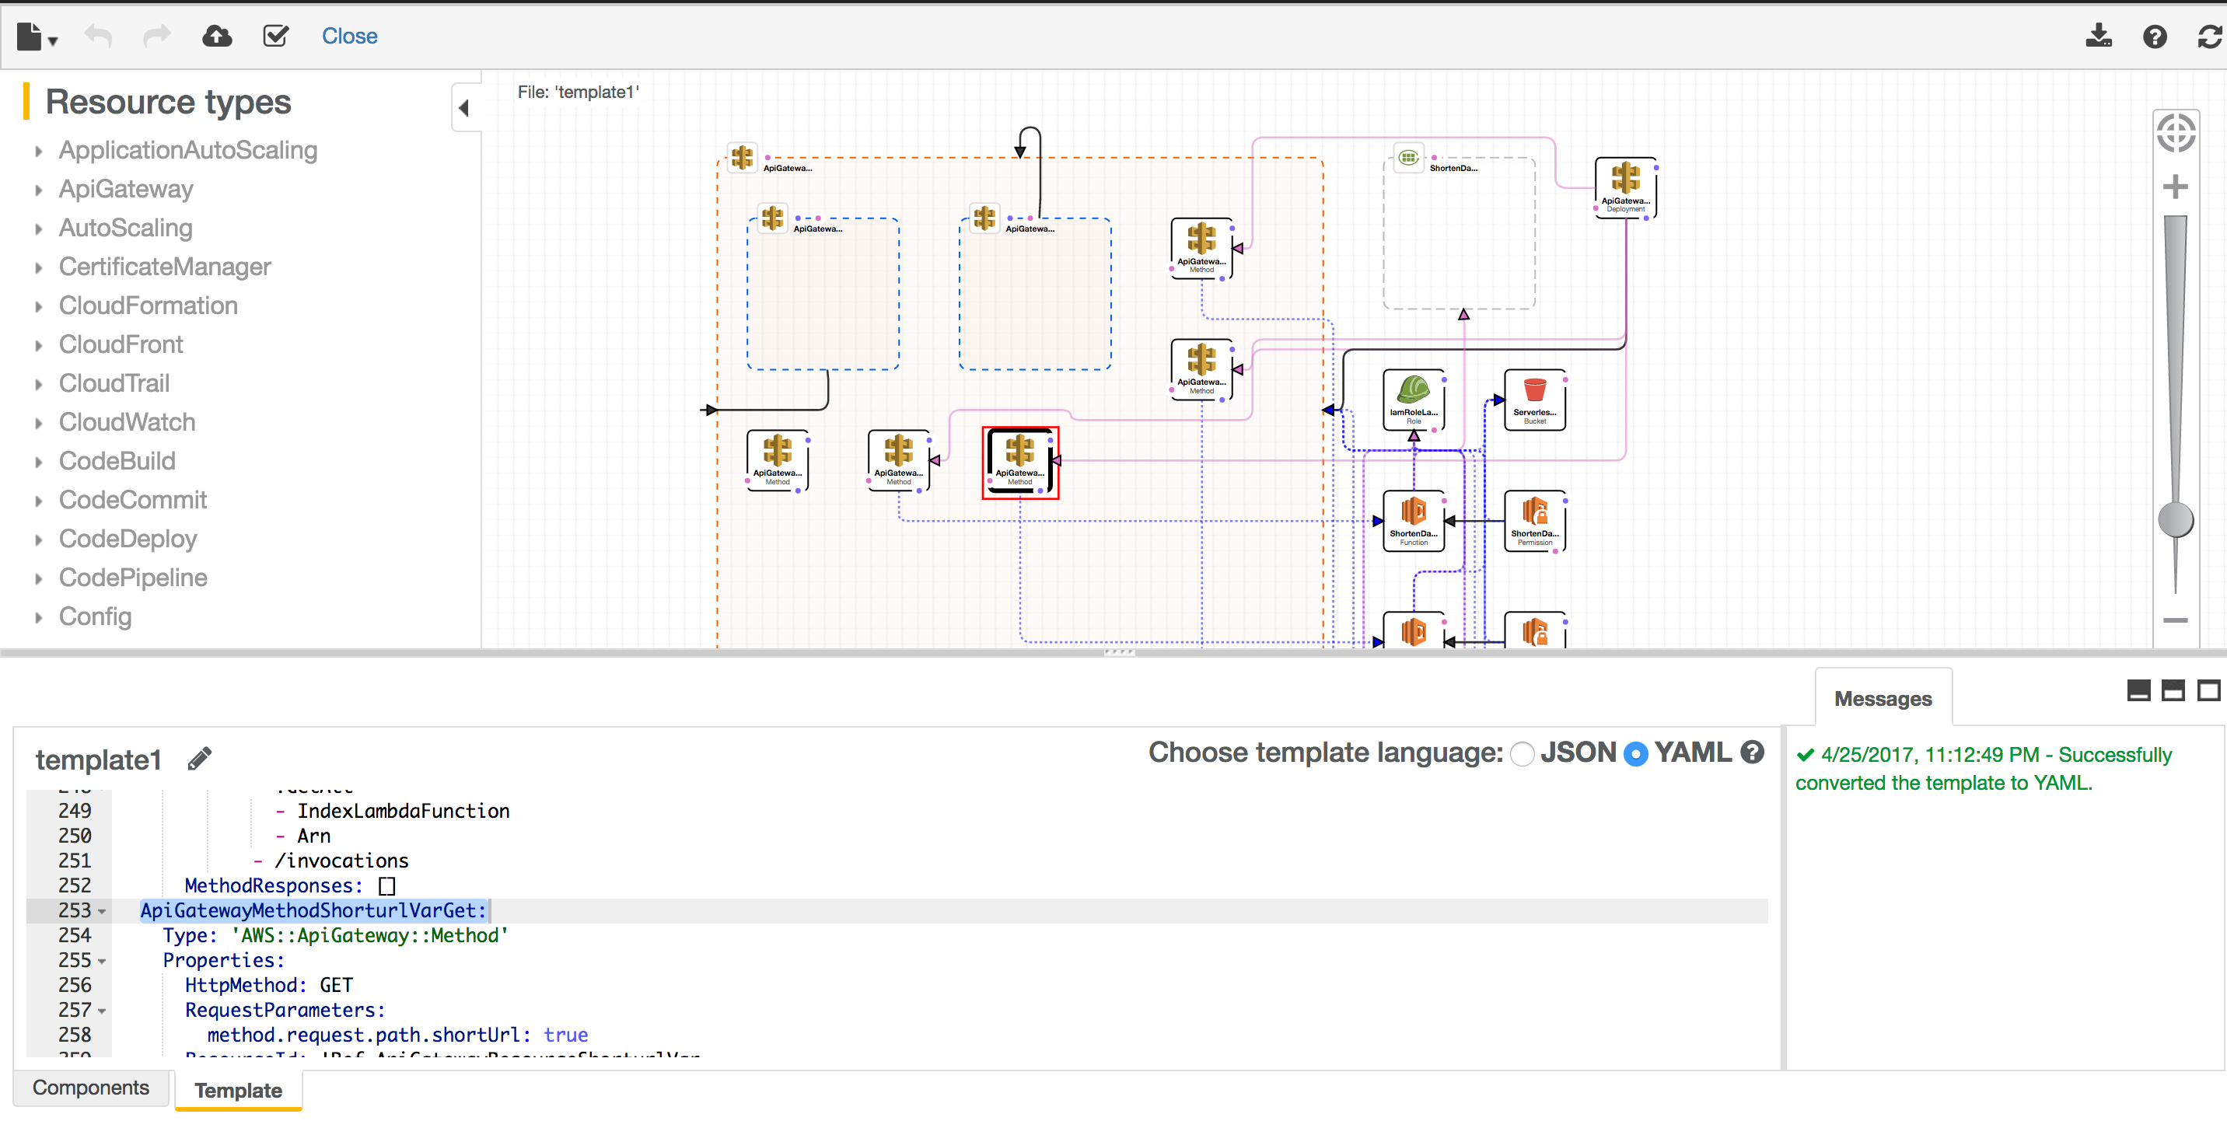Collapse code fold at line 253

click(x=102, y=911)
